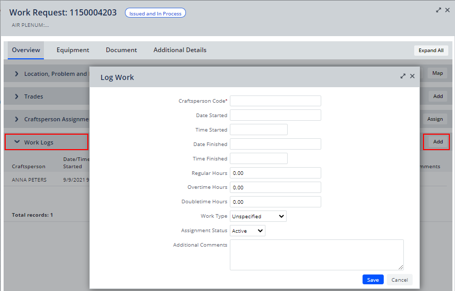Click Add button in Work Logs row
The height and width of the screenshot is (291, 455).
click(438, 142)
